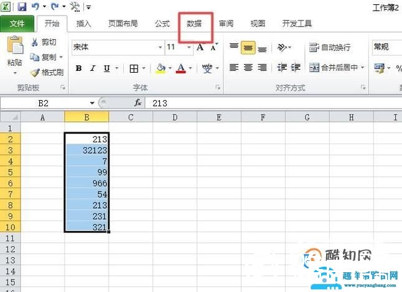
Task: Undo the last action
Action: click(35, 6)
